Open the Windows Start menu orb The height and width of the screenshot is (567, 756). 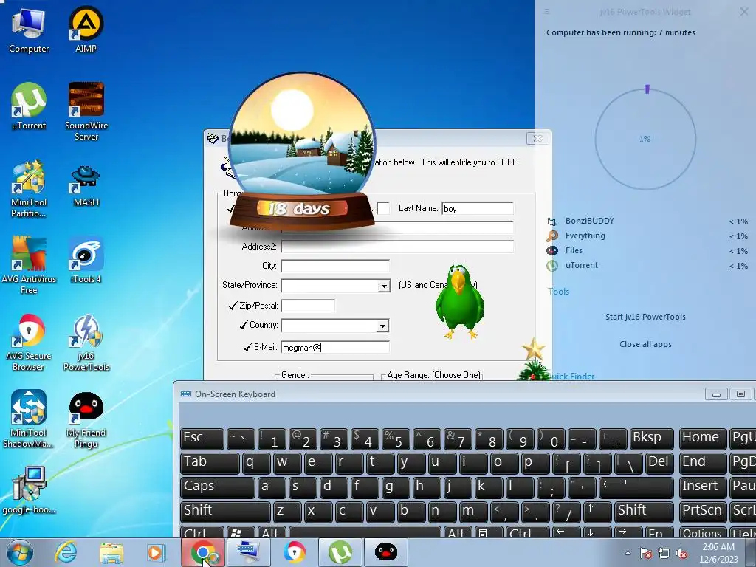coord(20,552)
